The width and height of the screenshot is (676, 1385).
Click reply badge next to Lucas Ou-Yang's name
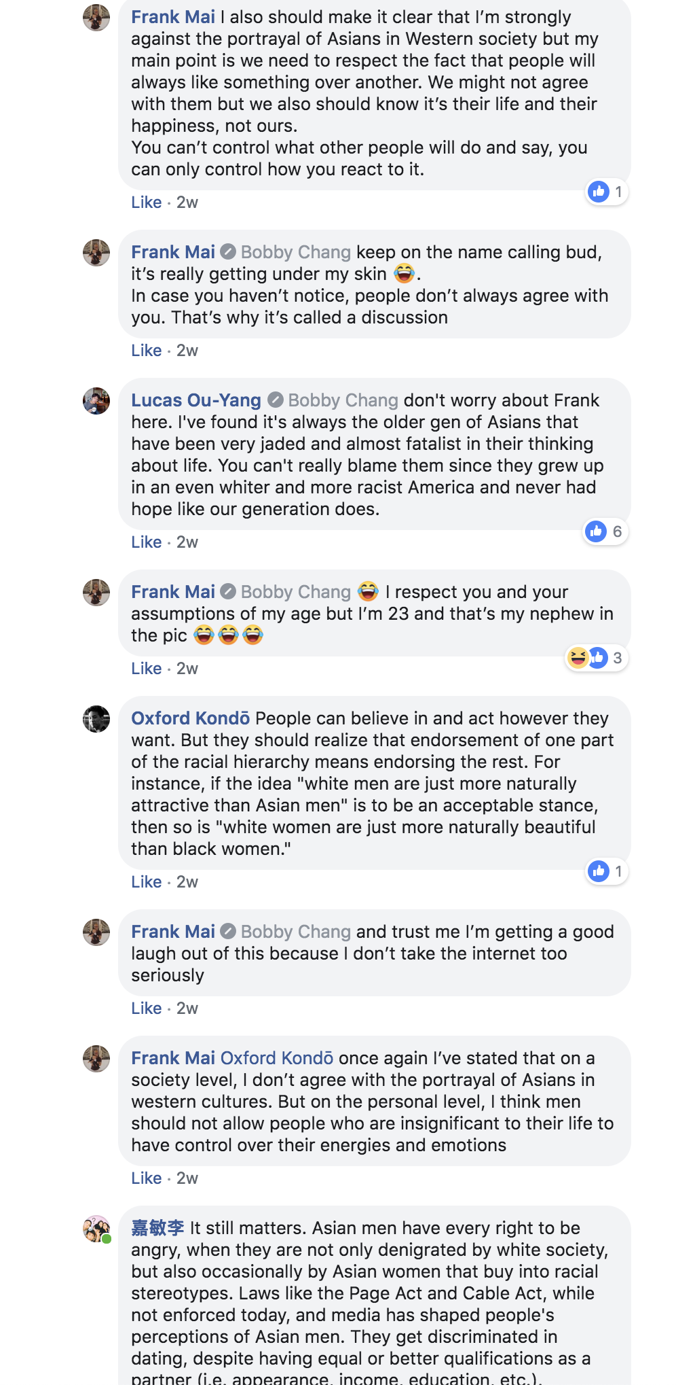(275, 400)
